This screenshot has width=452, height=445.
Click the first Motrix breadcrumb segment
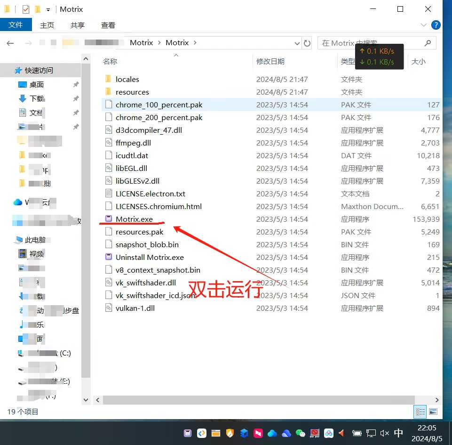[141, 43]
